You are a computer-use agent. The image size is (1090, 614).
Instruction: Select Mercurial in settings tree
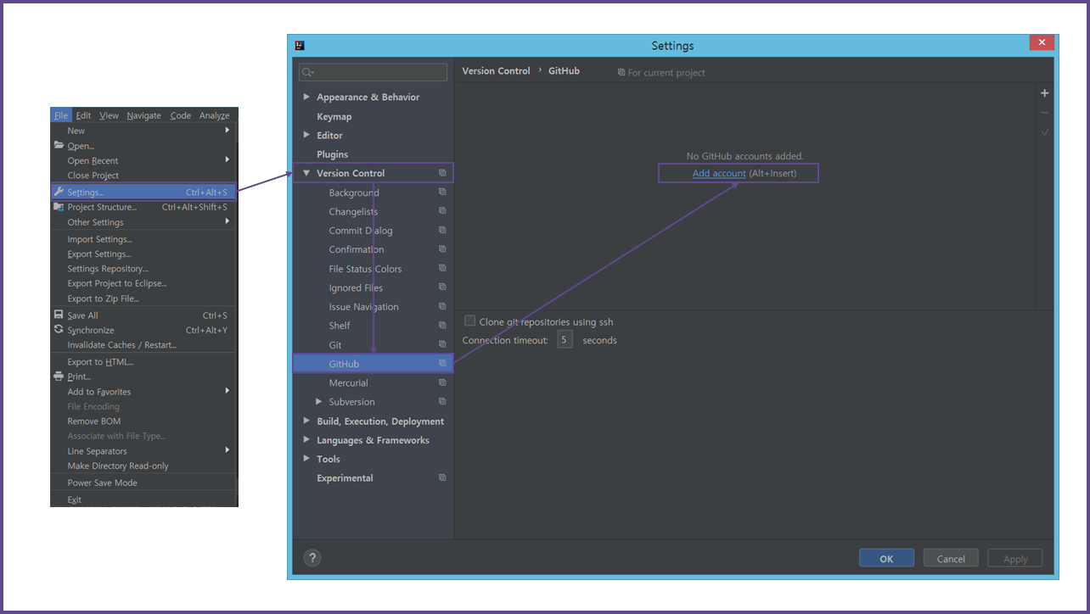349,383
